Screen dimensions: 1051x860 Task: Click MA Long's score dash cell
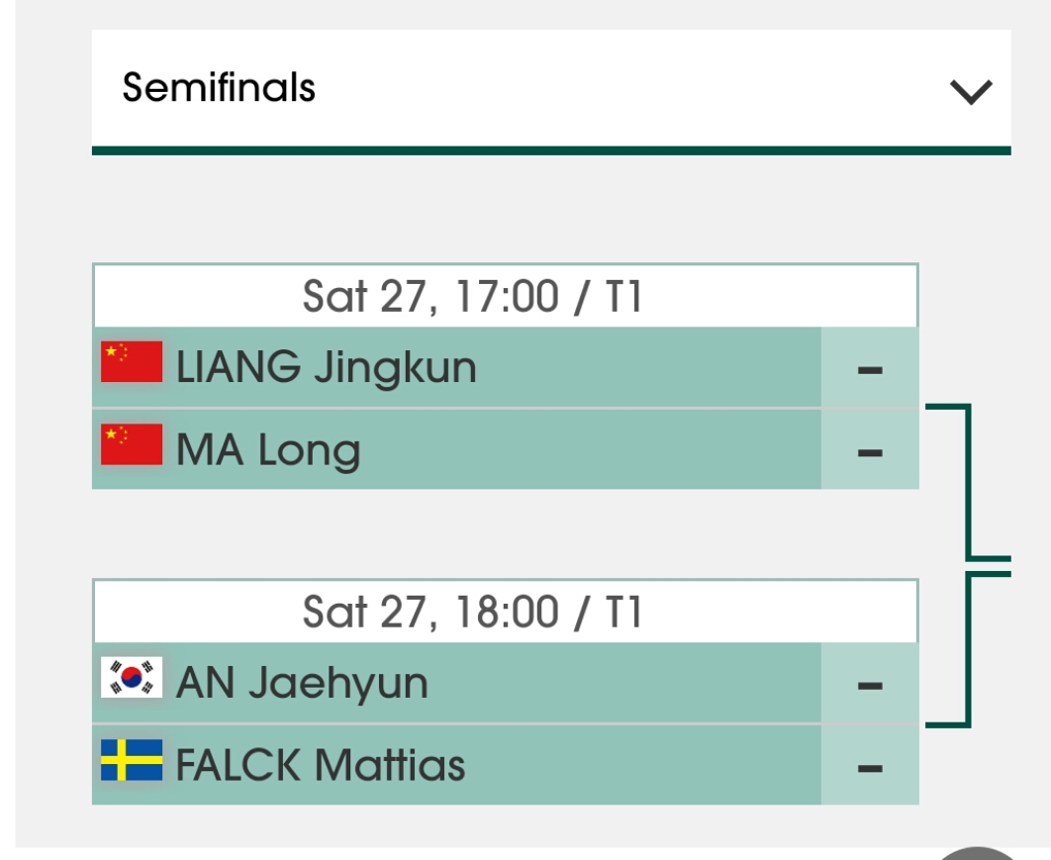coord(870,449)
